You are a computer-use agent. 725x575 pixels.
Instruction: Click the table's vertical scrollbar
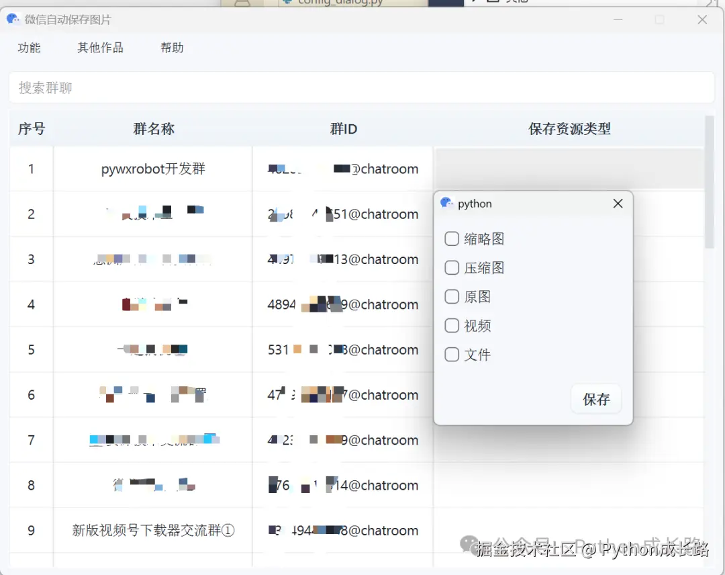coord(710,182)
